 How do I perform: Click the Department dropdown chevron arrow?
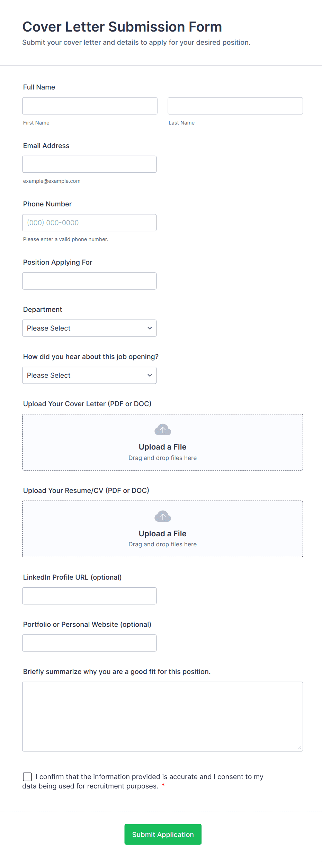click(x=150, y=328)
